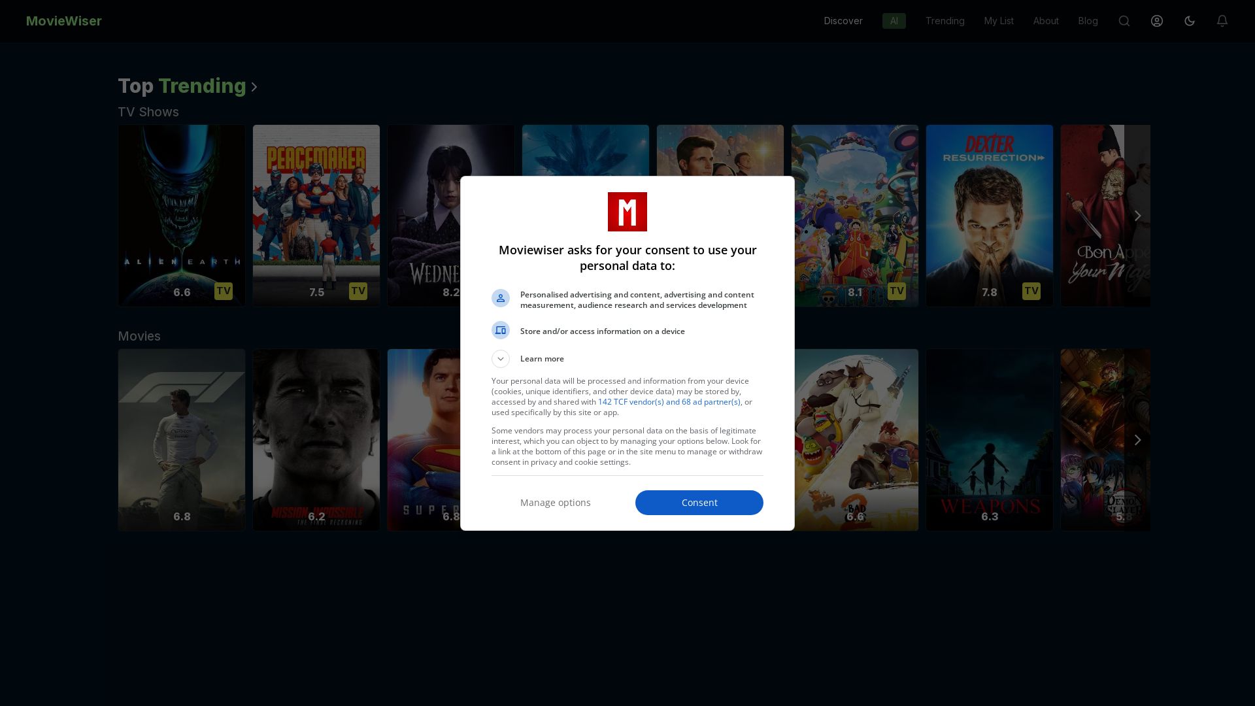Open the Trending navigation item
Viewport: 1255px width, 706px height.
[x=945, y=21]
